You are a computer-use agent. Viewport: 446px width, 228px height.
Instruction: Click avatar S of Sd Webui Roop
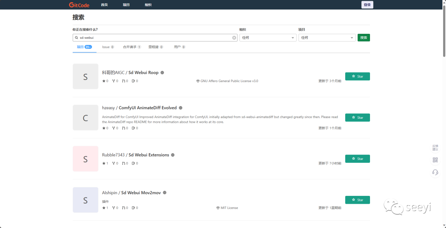(85, 76)
